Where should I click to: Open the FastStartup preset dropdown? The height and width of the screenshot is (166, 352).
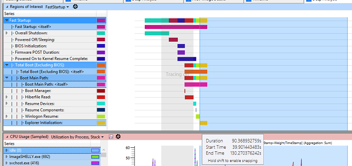click(x=57, y=7)
